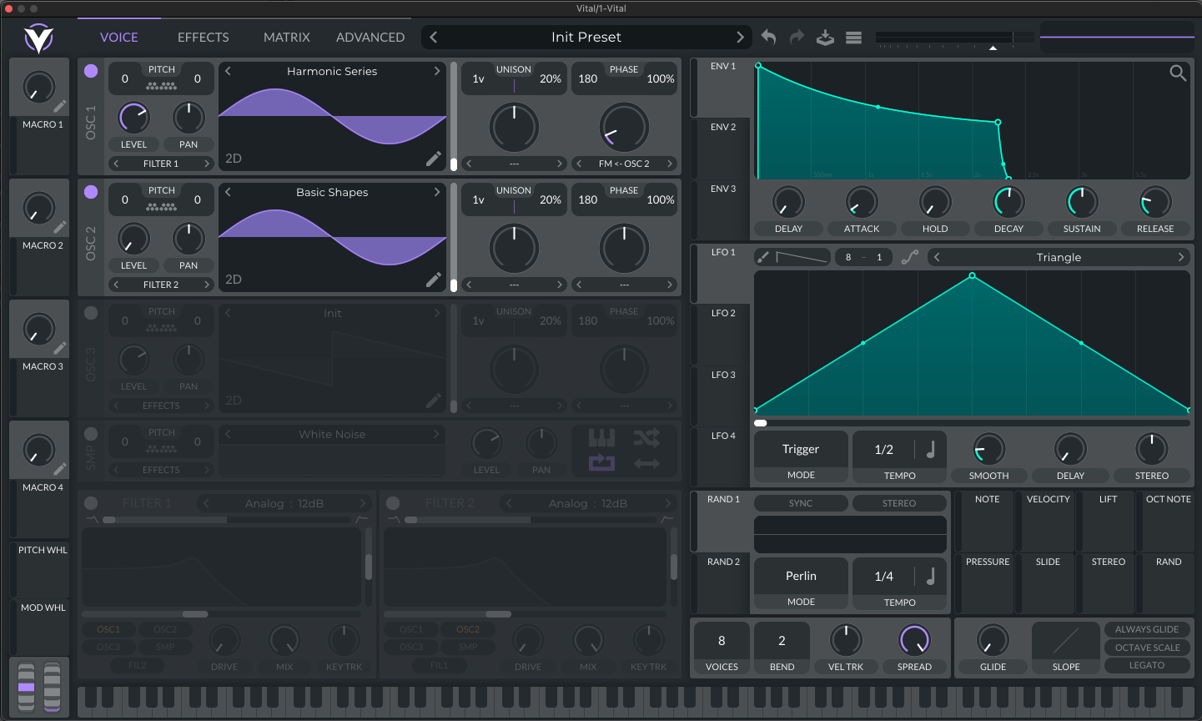1202x721 pixels.
Task: Go to next preset with right arrow
Action: pos(739,38)
